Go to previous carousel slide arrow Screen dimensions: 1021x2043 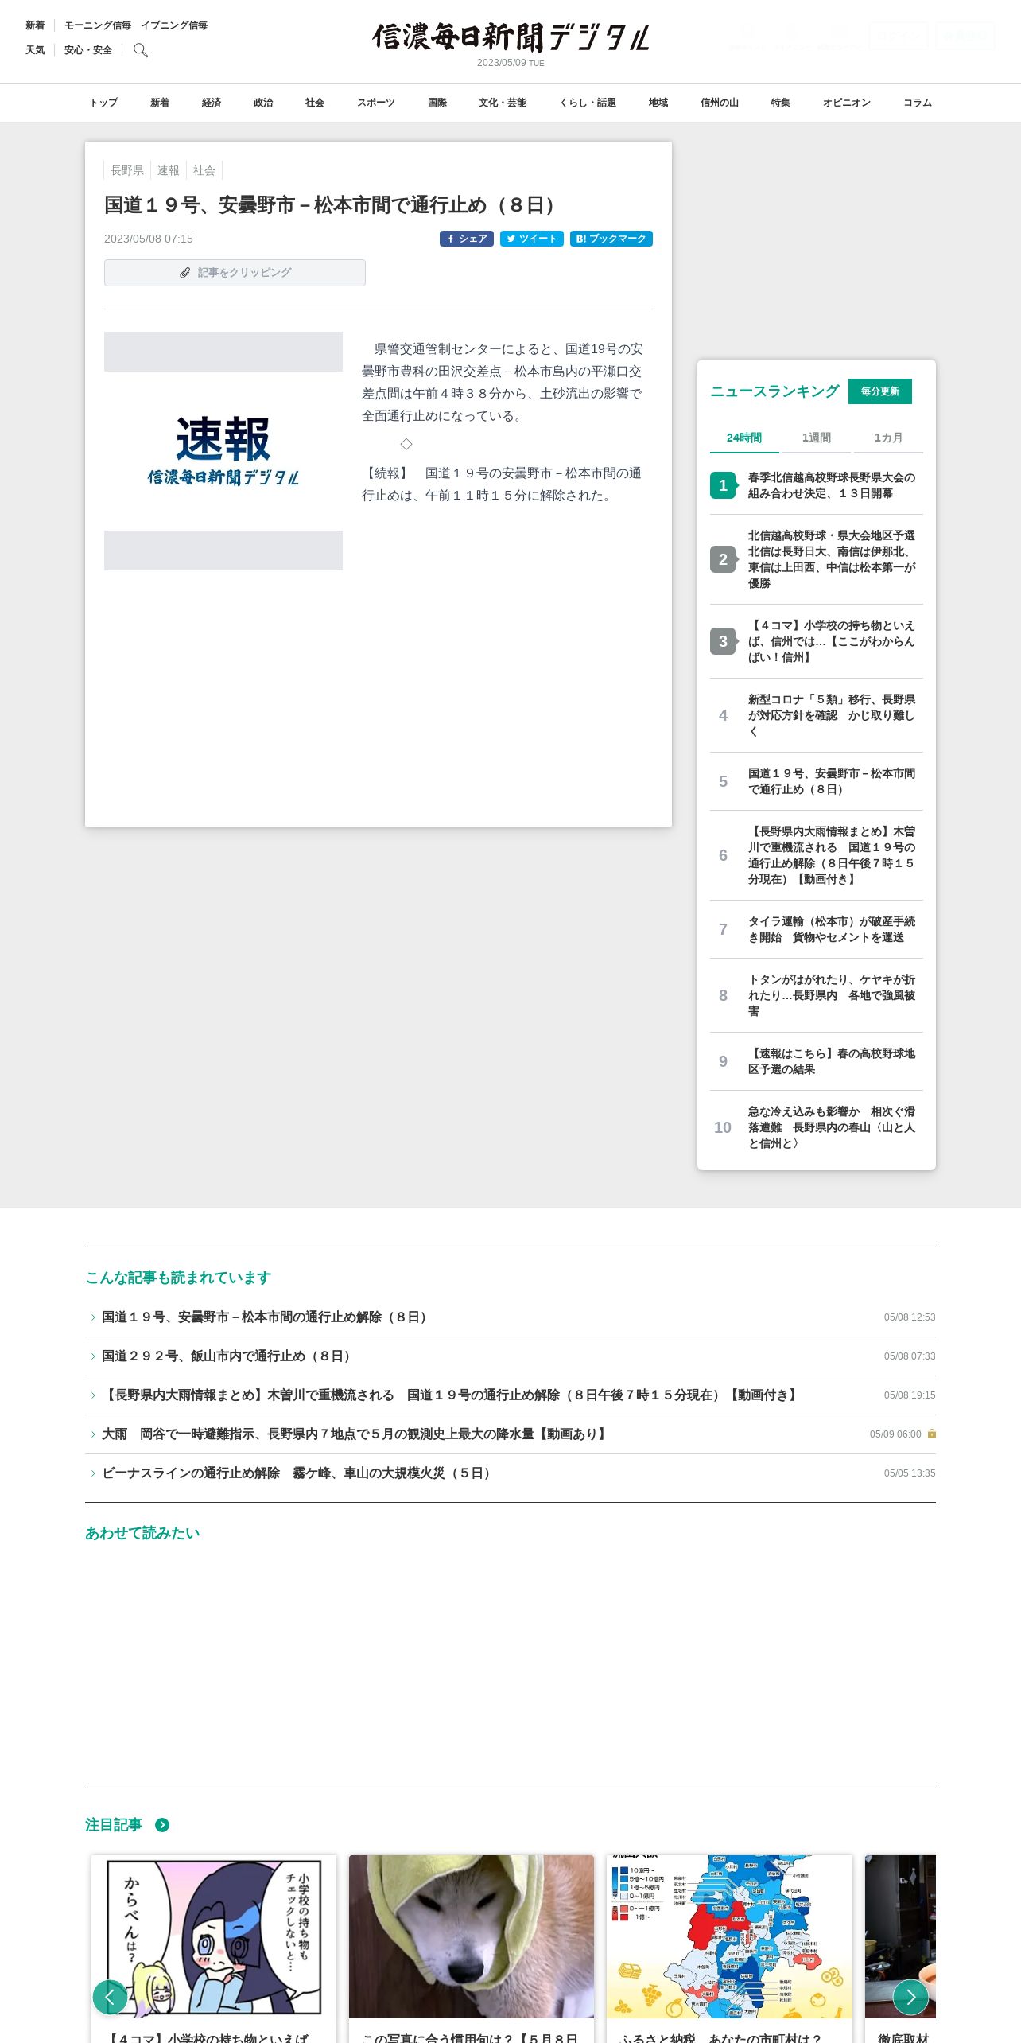click(x=110, y=1997)
